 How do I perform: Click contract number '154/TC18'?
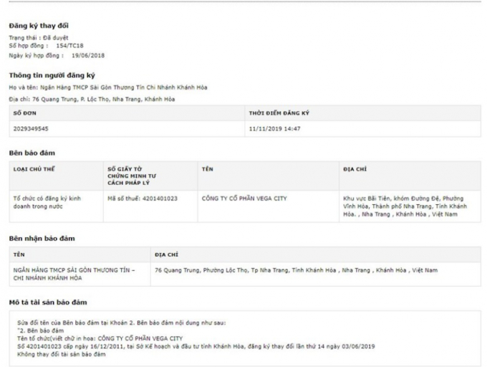[70, 46]
